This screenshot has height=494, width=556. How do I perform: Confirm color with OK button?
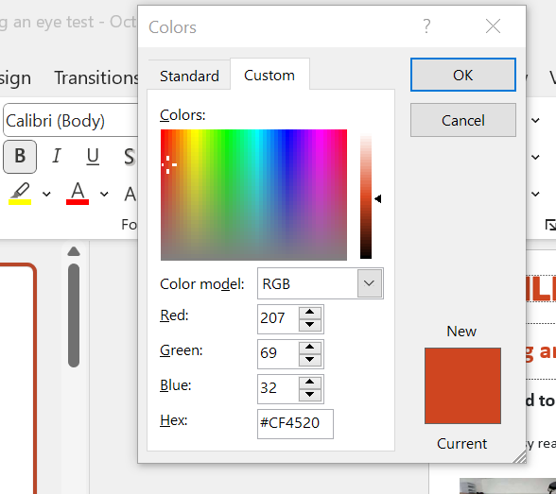tap(463, 75)
